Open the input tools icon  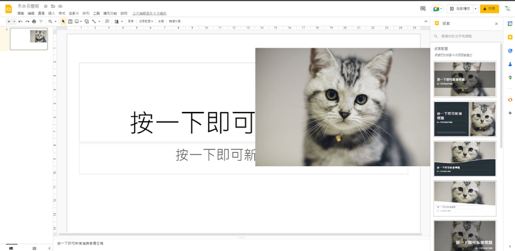117,21
